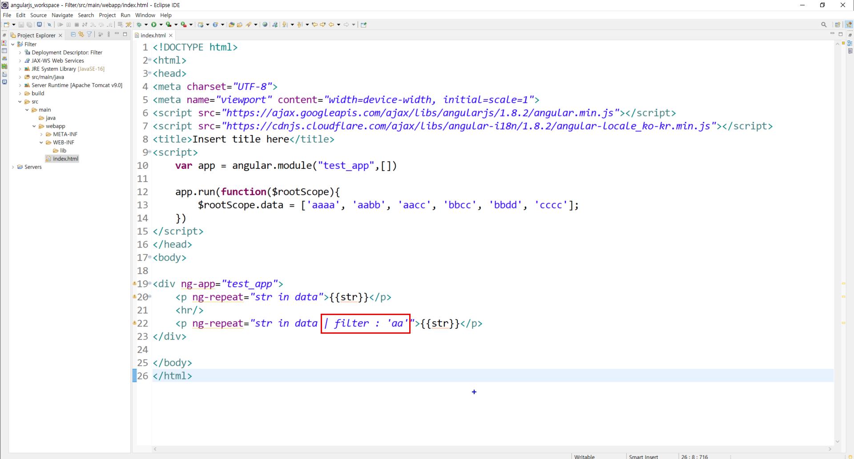Screen dimensions: 854x459
Task: Toggle Link with Editor in Project Explorer
Action: (x=81, y=34)
